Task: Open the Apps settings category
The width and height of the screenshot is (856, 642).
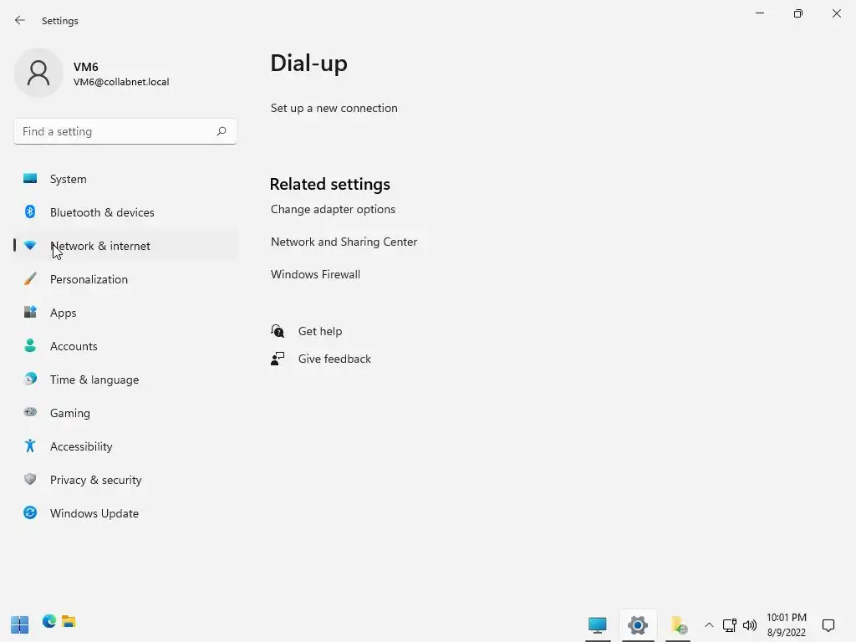Action: [x=125, y=313]
